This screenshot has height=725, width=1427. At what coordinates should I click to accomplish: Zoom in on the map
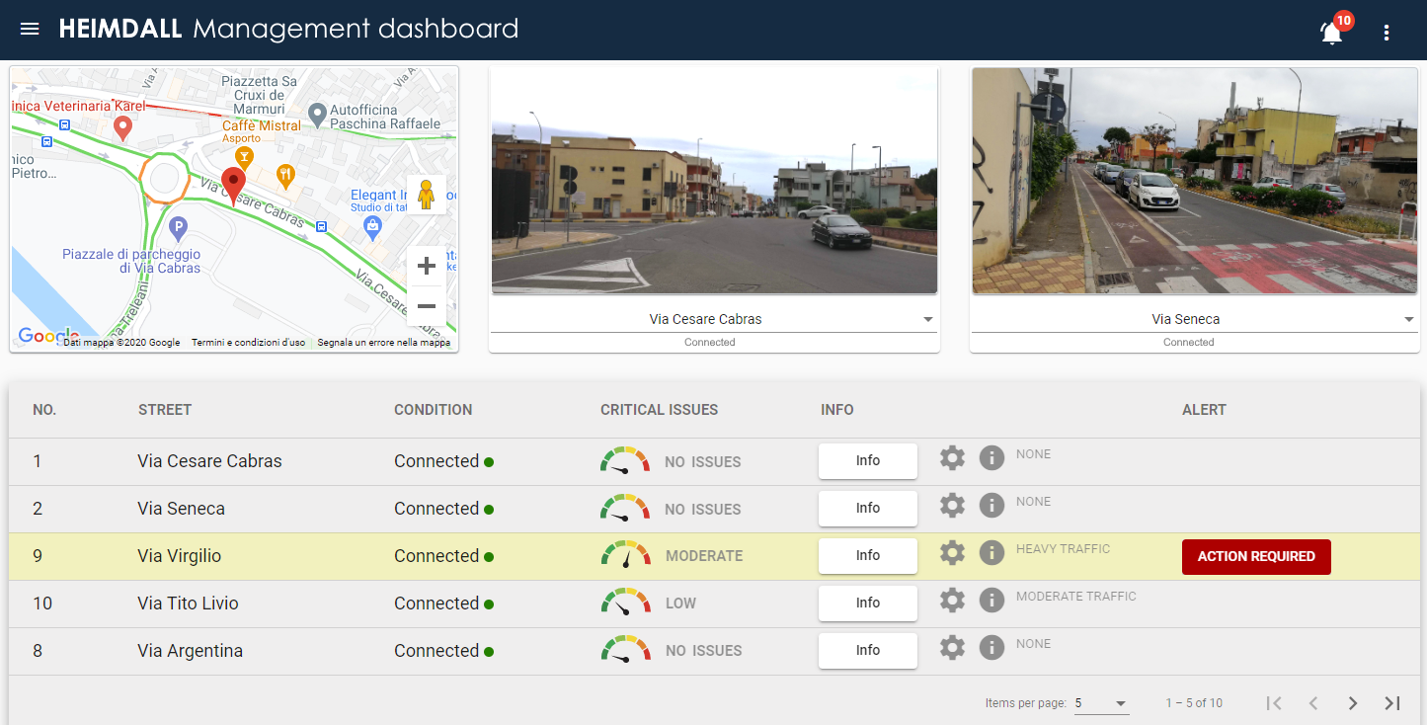[427, 266]
